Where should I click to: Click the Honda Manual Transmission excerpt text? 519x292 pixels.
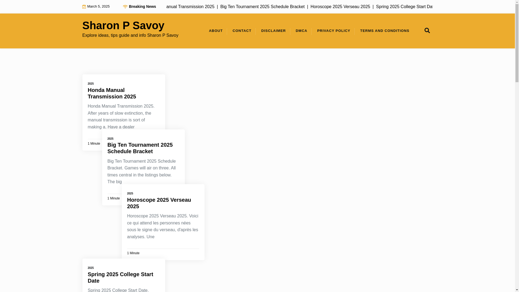pos(121,117)
